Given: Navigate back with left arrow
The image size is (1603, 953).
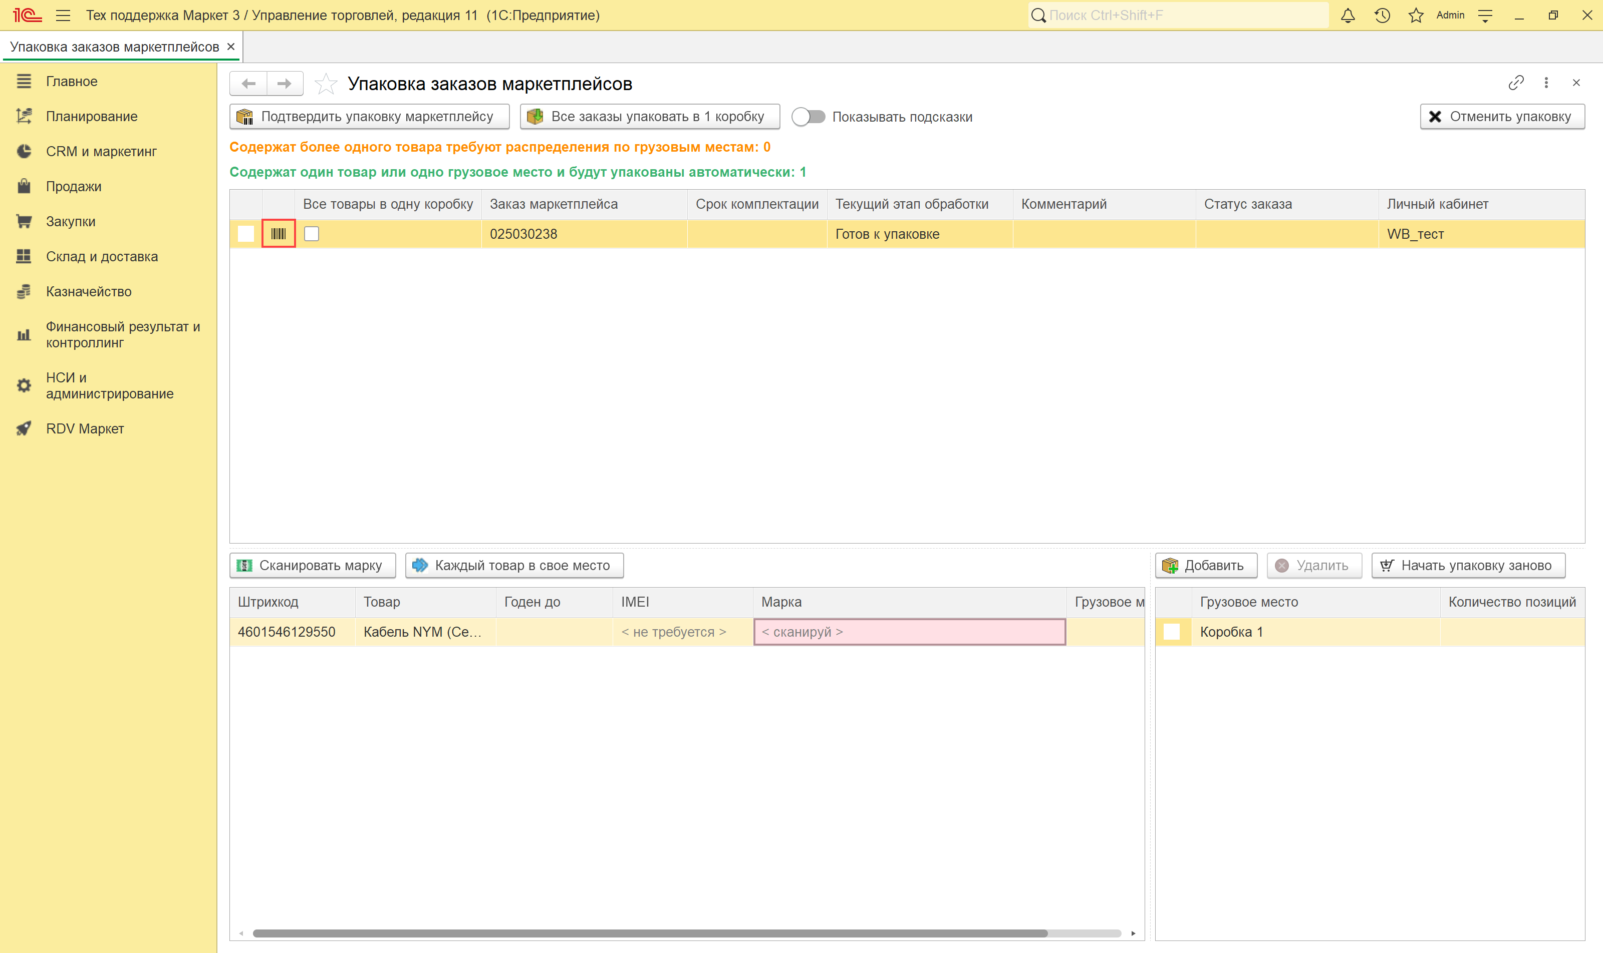Looking at the screenshot, I should (249, 84).
